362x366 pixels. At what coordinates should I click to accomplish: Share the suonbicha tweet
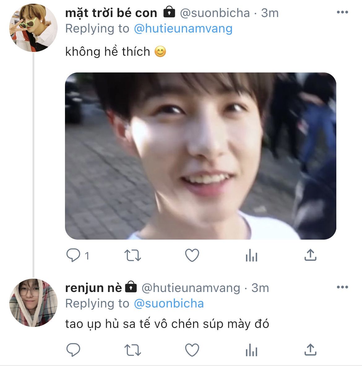tap(310, 255)
